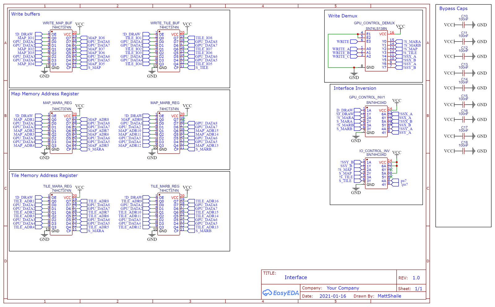Select the GPU_CONTROL_DEMUX component label
This screenshot has height=307, width=495.
coord(374,23)
